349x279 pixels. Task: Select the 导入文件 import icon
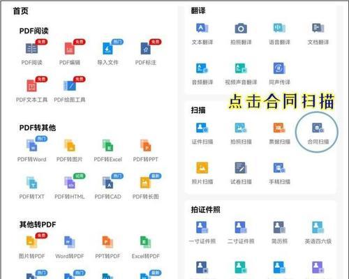pyautogui.click(x=107, y=48)
